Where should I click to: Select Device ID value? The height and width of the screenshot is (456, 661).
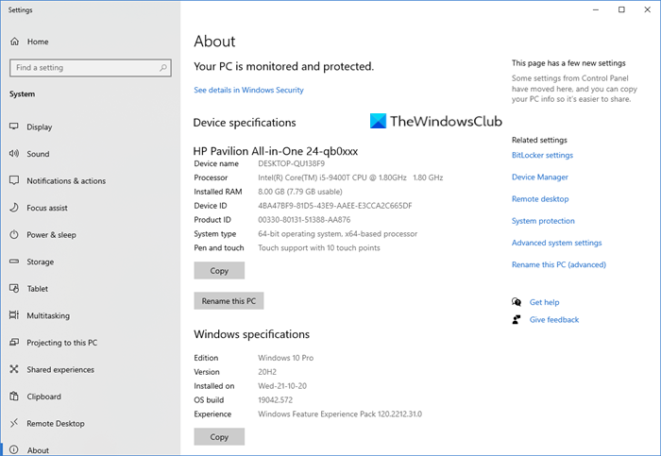[x=334, y=206]
